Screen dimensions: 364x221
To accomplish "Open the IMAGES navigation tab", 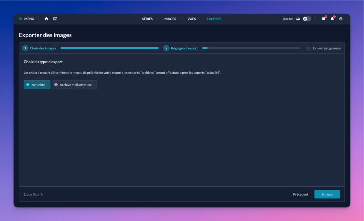I will [170, 19].
